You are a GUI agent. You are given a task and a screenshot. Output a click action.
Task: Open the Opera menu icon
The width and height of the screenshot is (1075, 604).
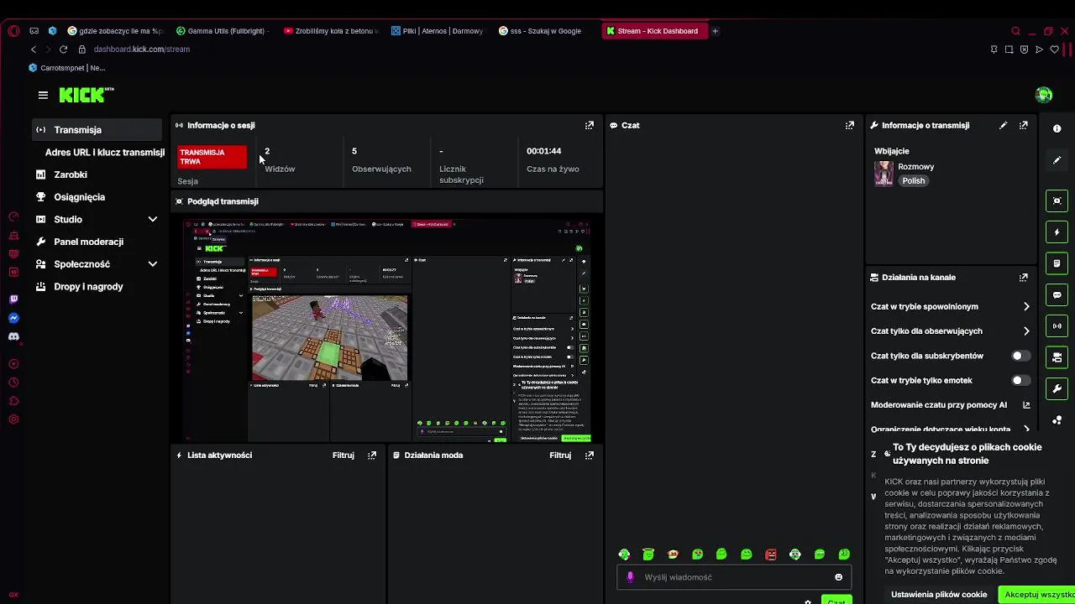coord(13,31)
